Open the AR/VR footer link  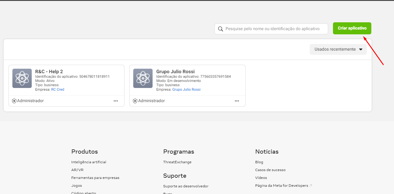(77, 170)
